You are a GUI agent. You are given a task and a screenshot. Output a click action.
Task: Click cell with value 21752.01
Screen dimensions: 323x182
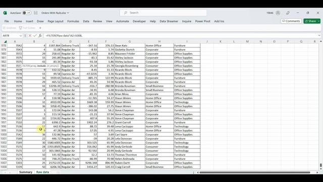pos(53,163)
